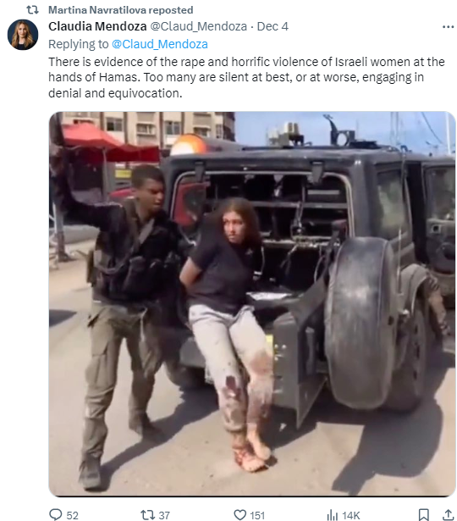Open view analytics bar chart icon
The width and height of the screenshot is (457, 521).
click(x=333, y=515)
